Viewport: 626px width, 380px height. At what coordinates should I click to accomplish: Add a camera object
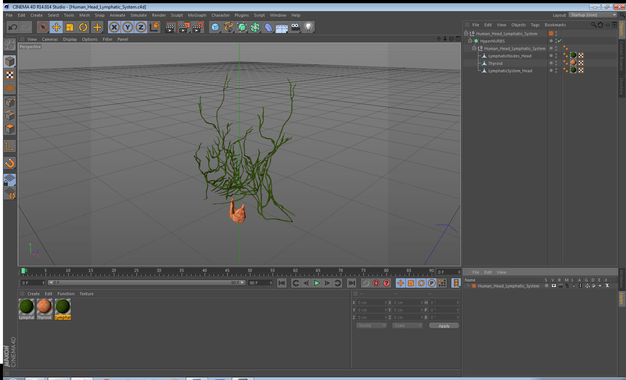click(x=295, y=27)
